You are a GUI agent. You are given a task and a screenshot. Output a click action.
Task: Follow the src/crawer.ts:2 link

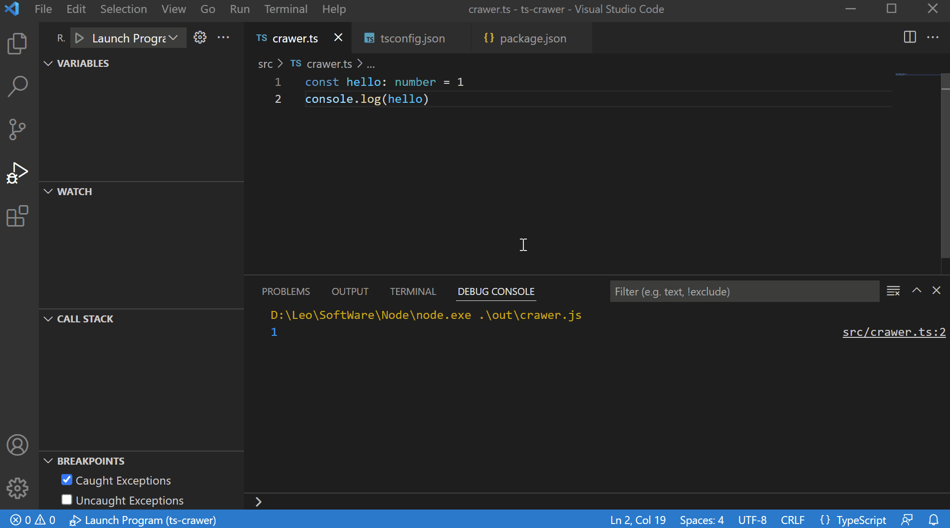[894, 332]
